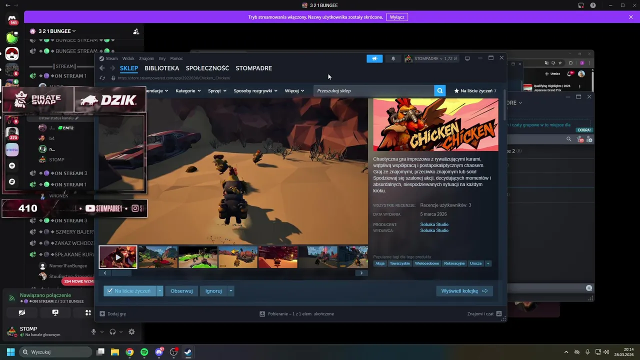Open Friends and Chat icon in Steam footer
Image resolution: width=640 pixels, height=360 pixels.
click(x=498, y=313)
